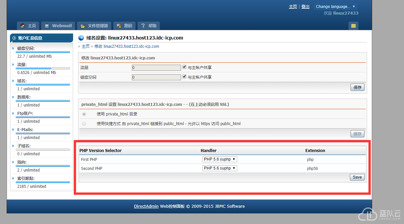Expand the First PHP handler dropdown

click(x=220, y=159)
